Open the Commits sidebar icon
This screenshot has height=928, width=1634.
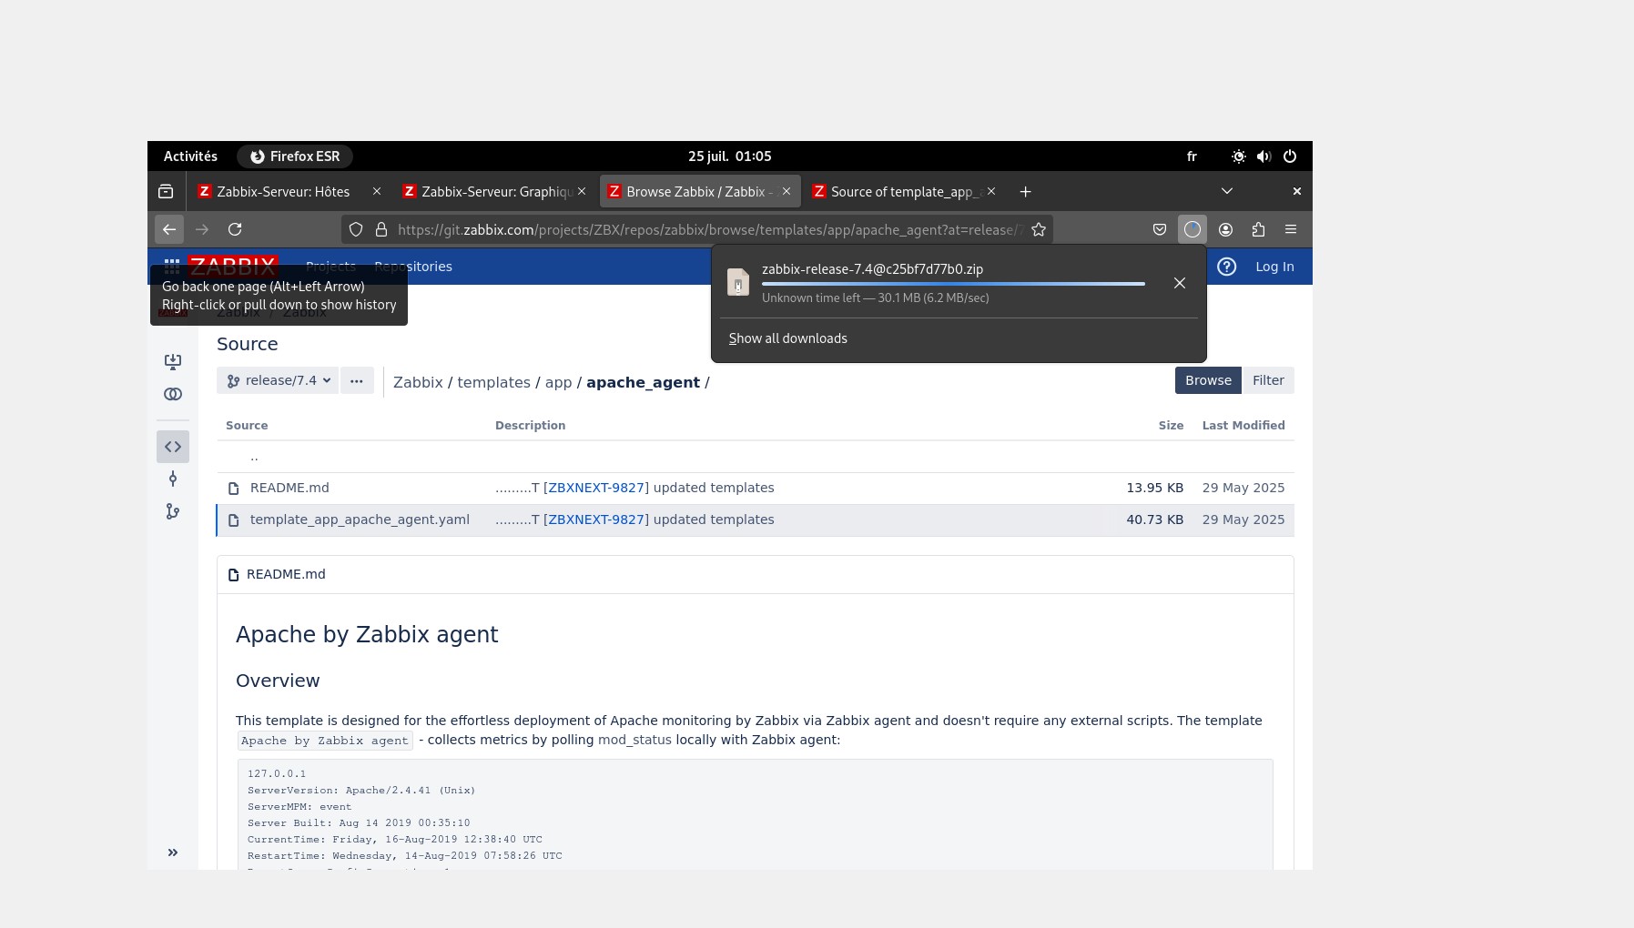pos(172,479)
